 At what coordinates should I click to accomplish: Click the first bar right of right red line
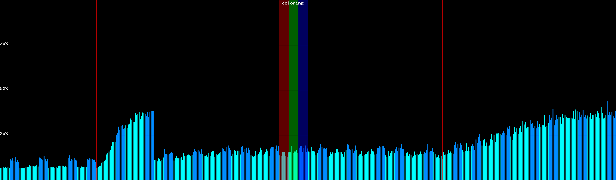click(x=444, y=166)
